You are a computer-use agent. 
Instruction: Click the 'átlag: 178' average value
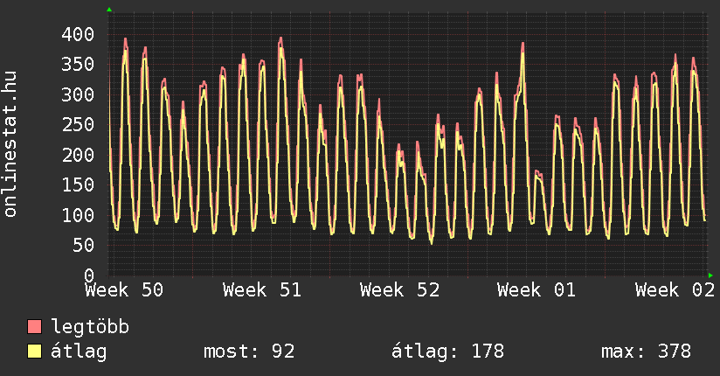(x=448, y=352)
